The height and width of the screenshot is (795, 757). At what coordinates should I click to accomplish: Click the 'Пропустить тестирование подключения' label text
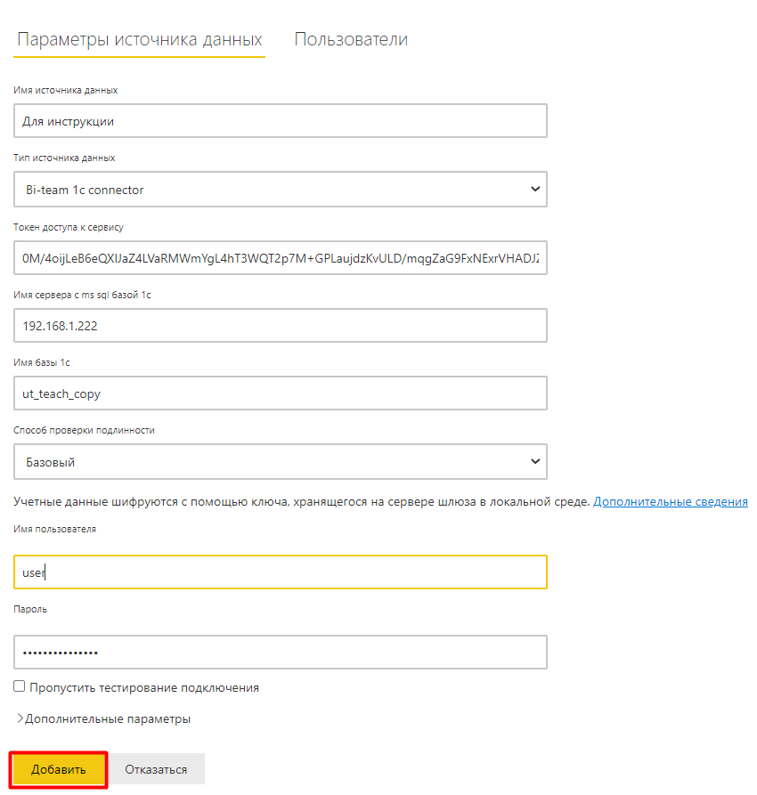[143, 687]
